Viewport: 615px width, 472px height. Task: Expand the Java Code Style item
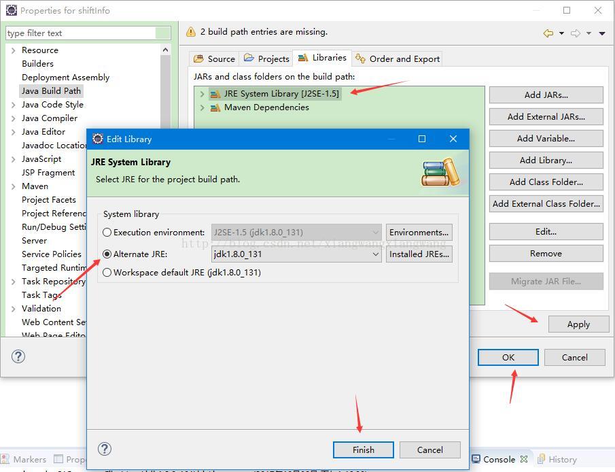14,105
